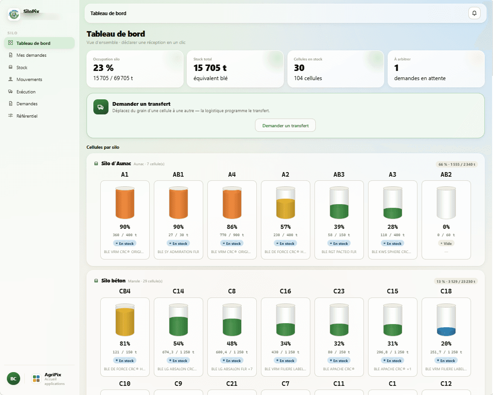Click the C12 cell heading
Screen dimensions: 493x395
click(446, 384)
